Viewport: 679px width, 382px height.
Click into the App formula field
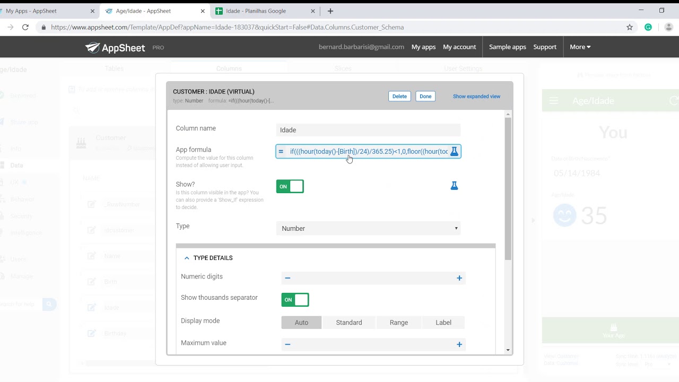click(x=368, y=151)
